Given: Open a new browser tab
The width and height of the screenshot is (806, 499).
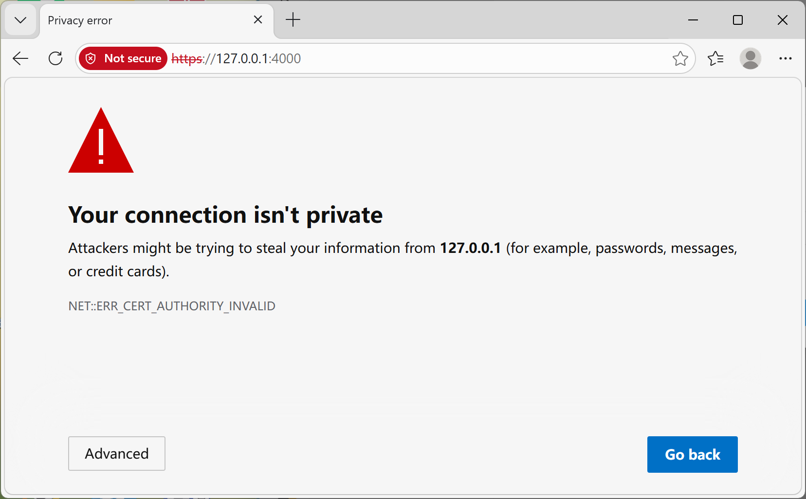Looking at the screenshot, I should [x=293, y=20].
